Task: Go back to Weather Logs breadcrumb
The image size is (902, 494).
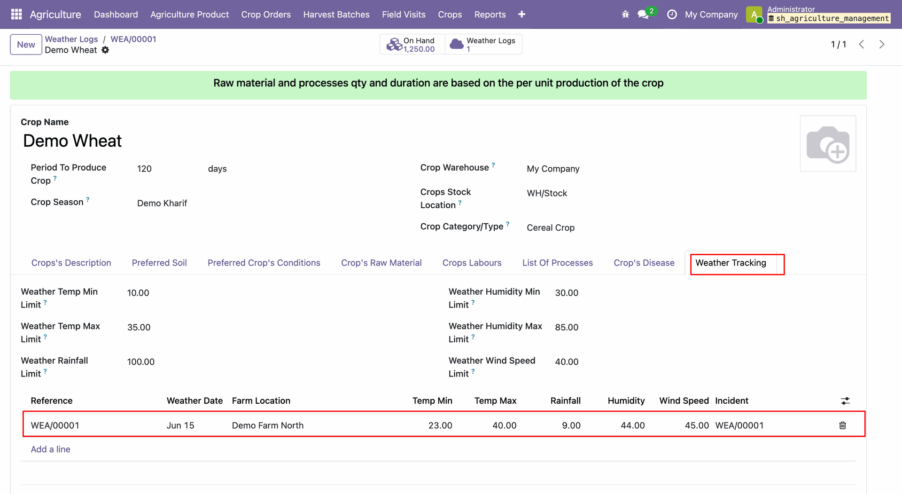Action: 71,39
